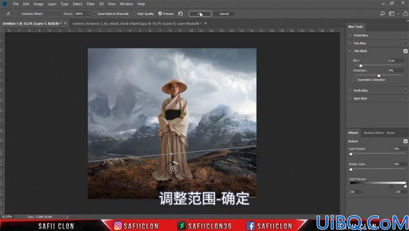
Task: Click the Light Range white point handle
Action: (405, 186)
